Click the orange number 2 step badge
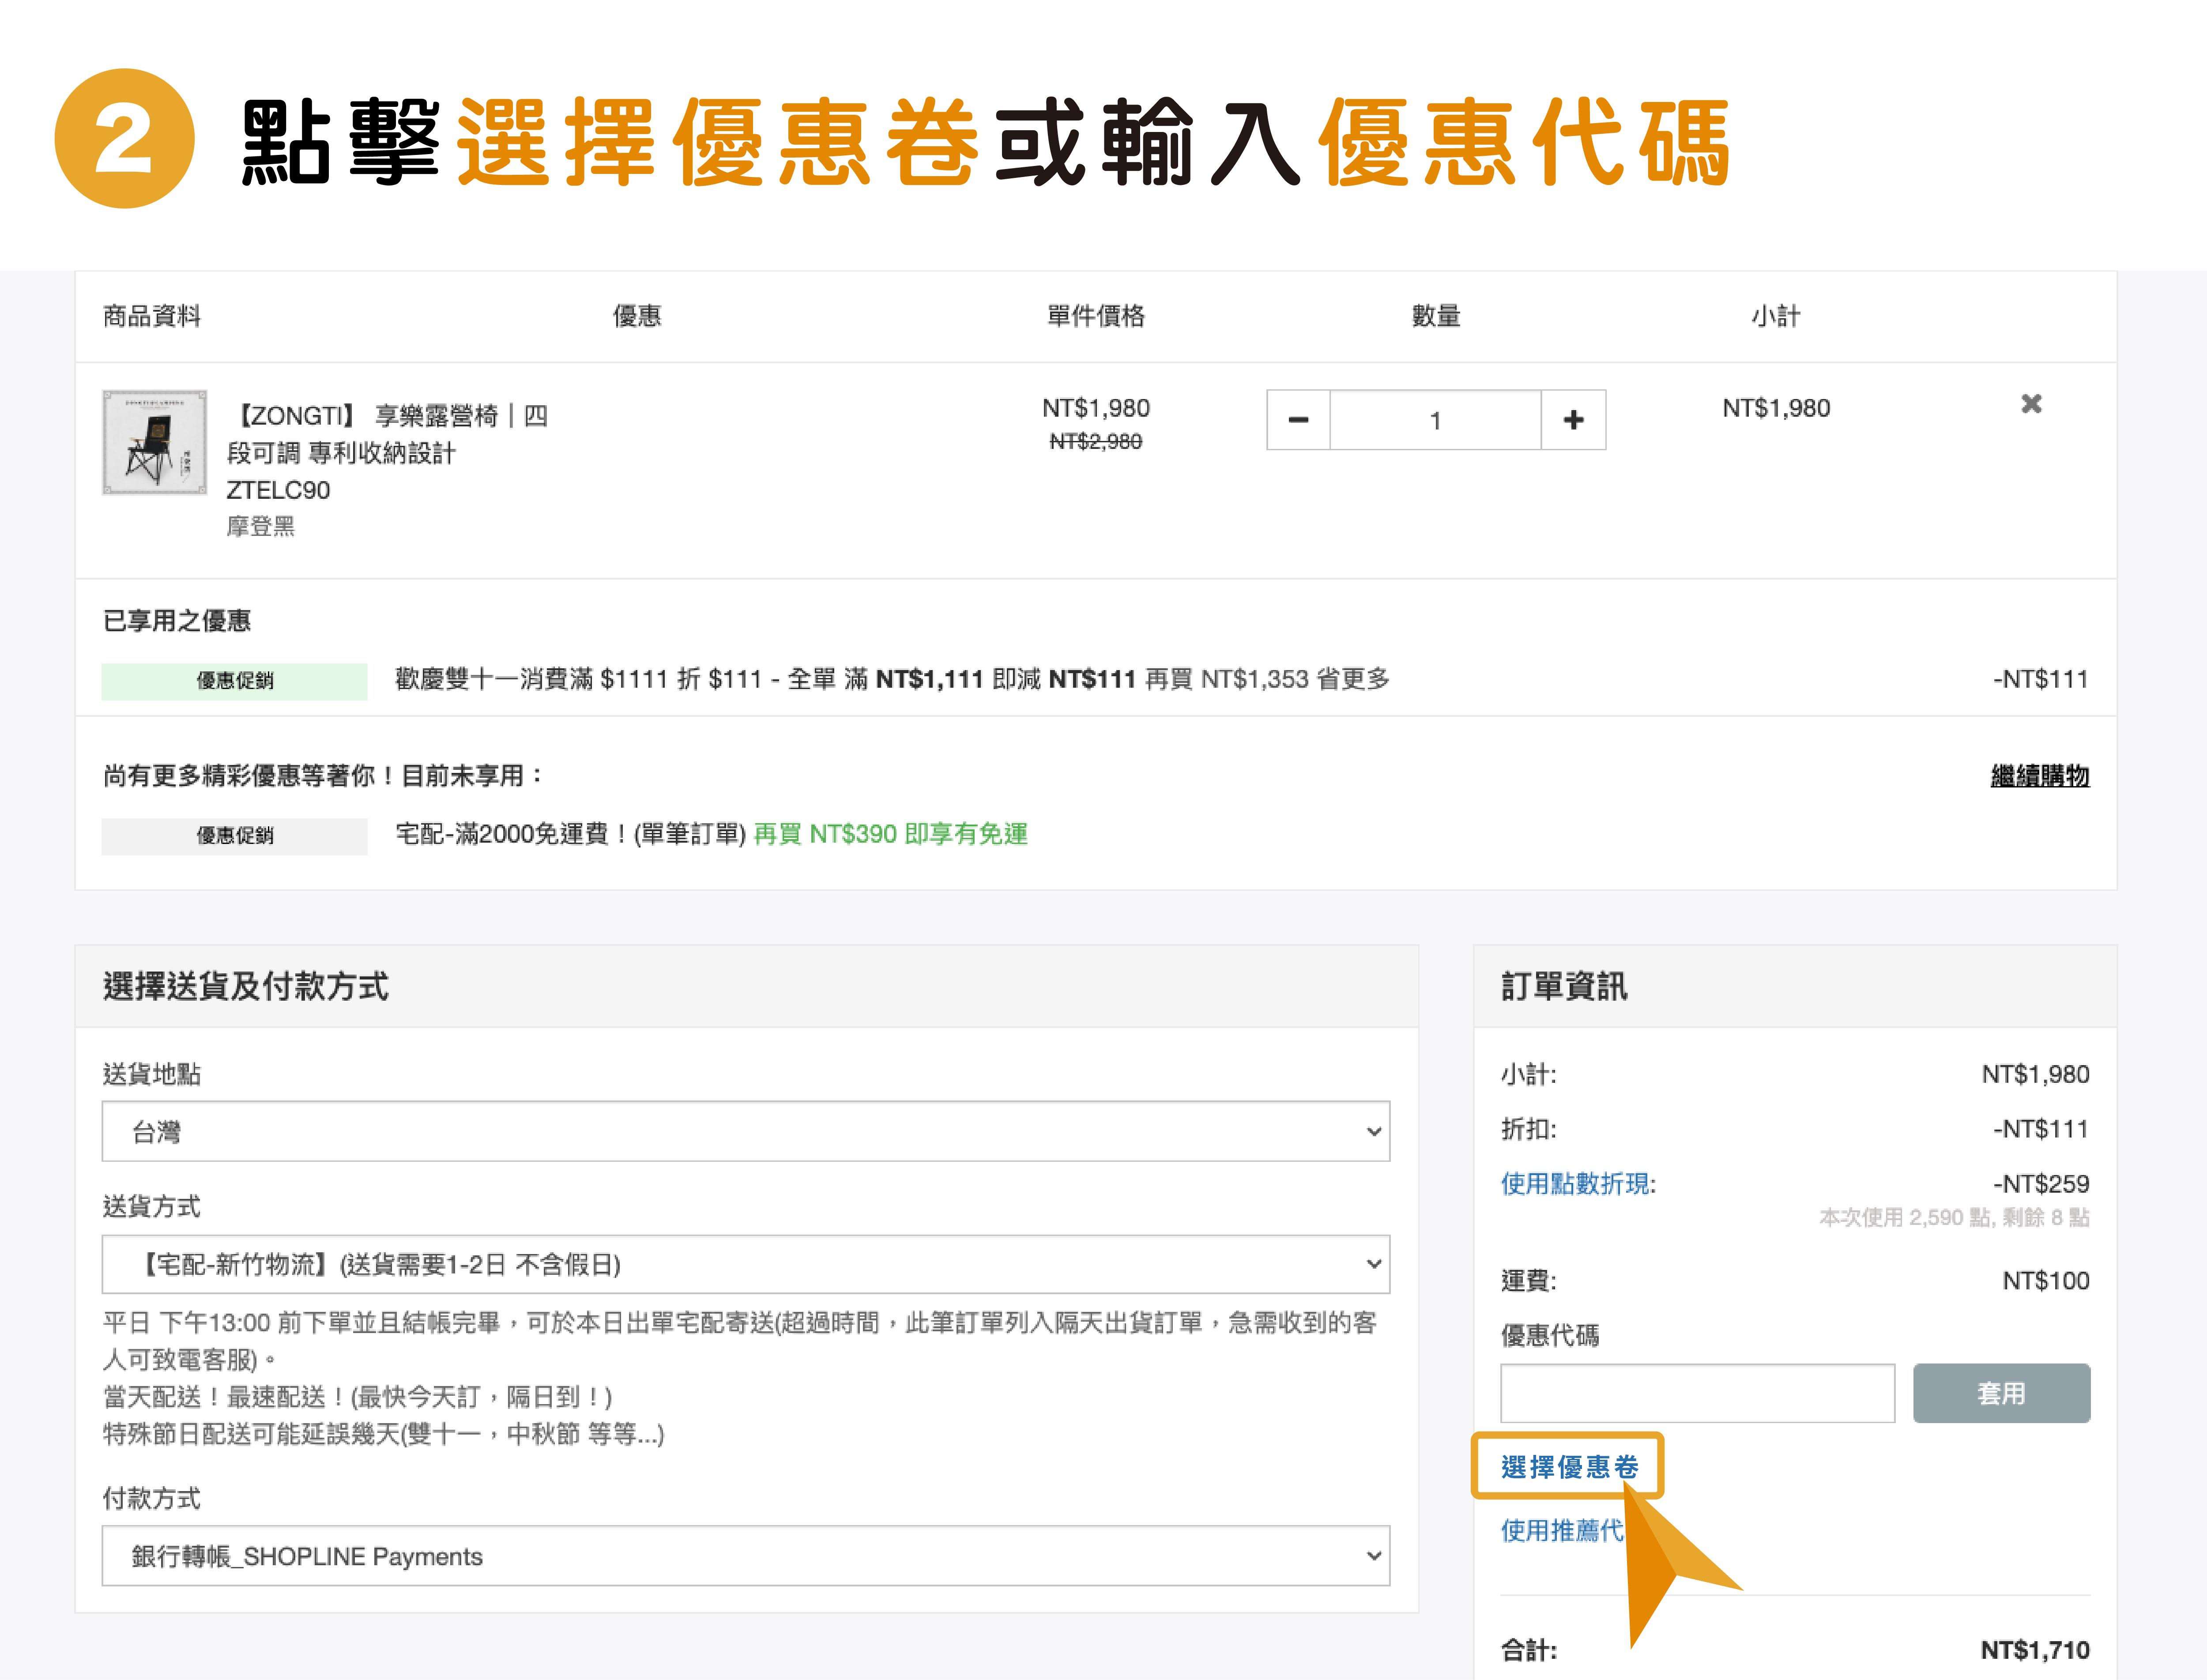 pos(124,139)
